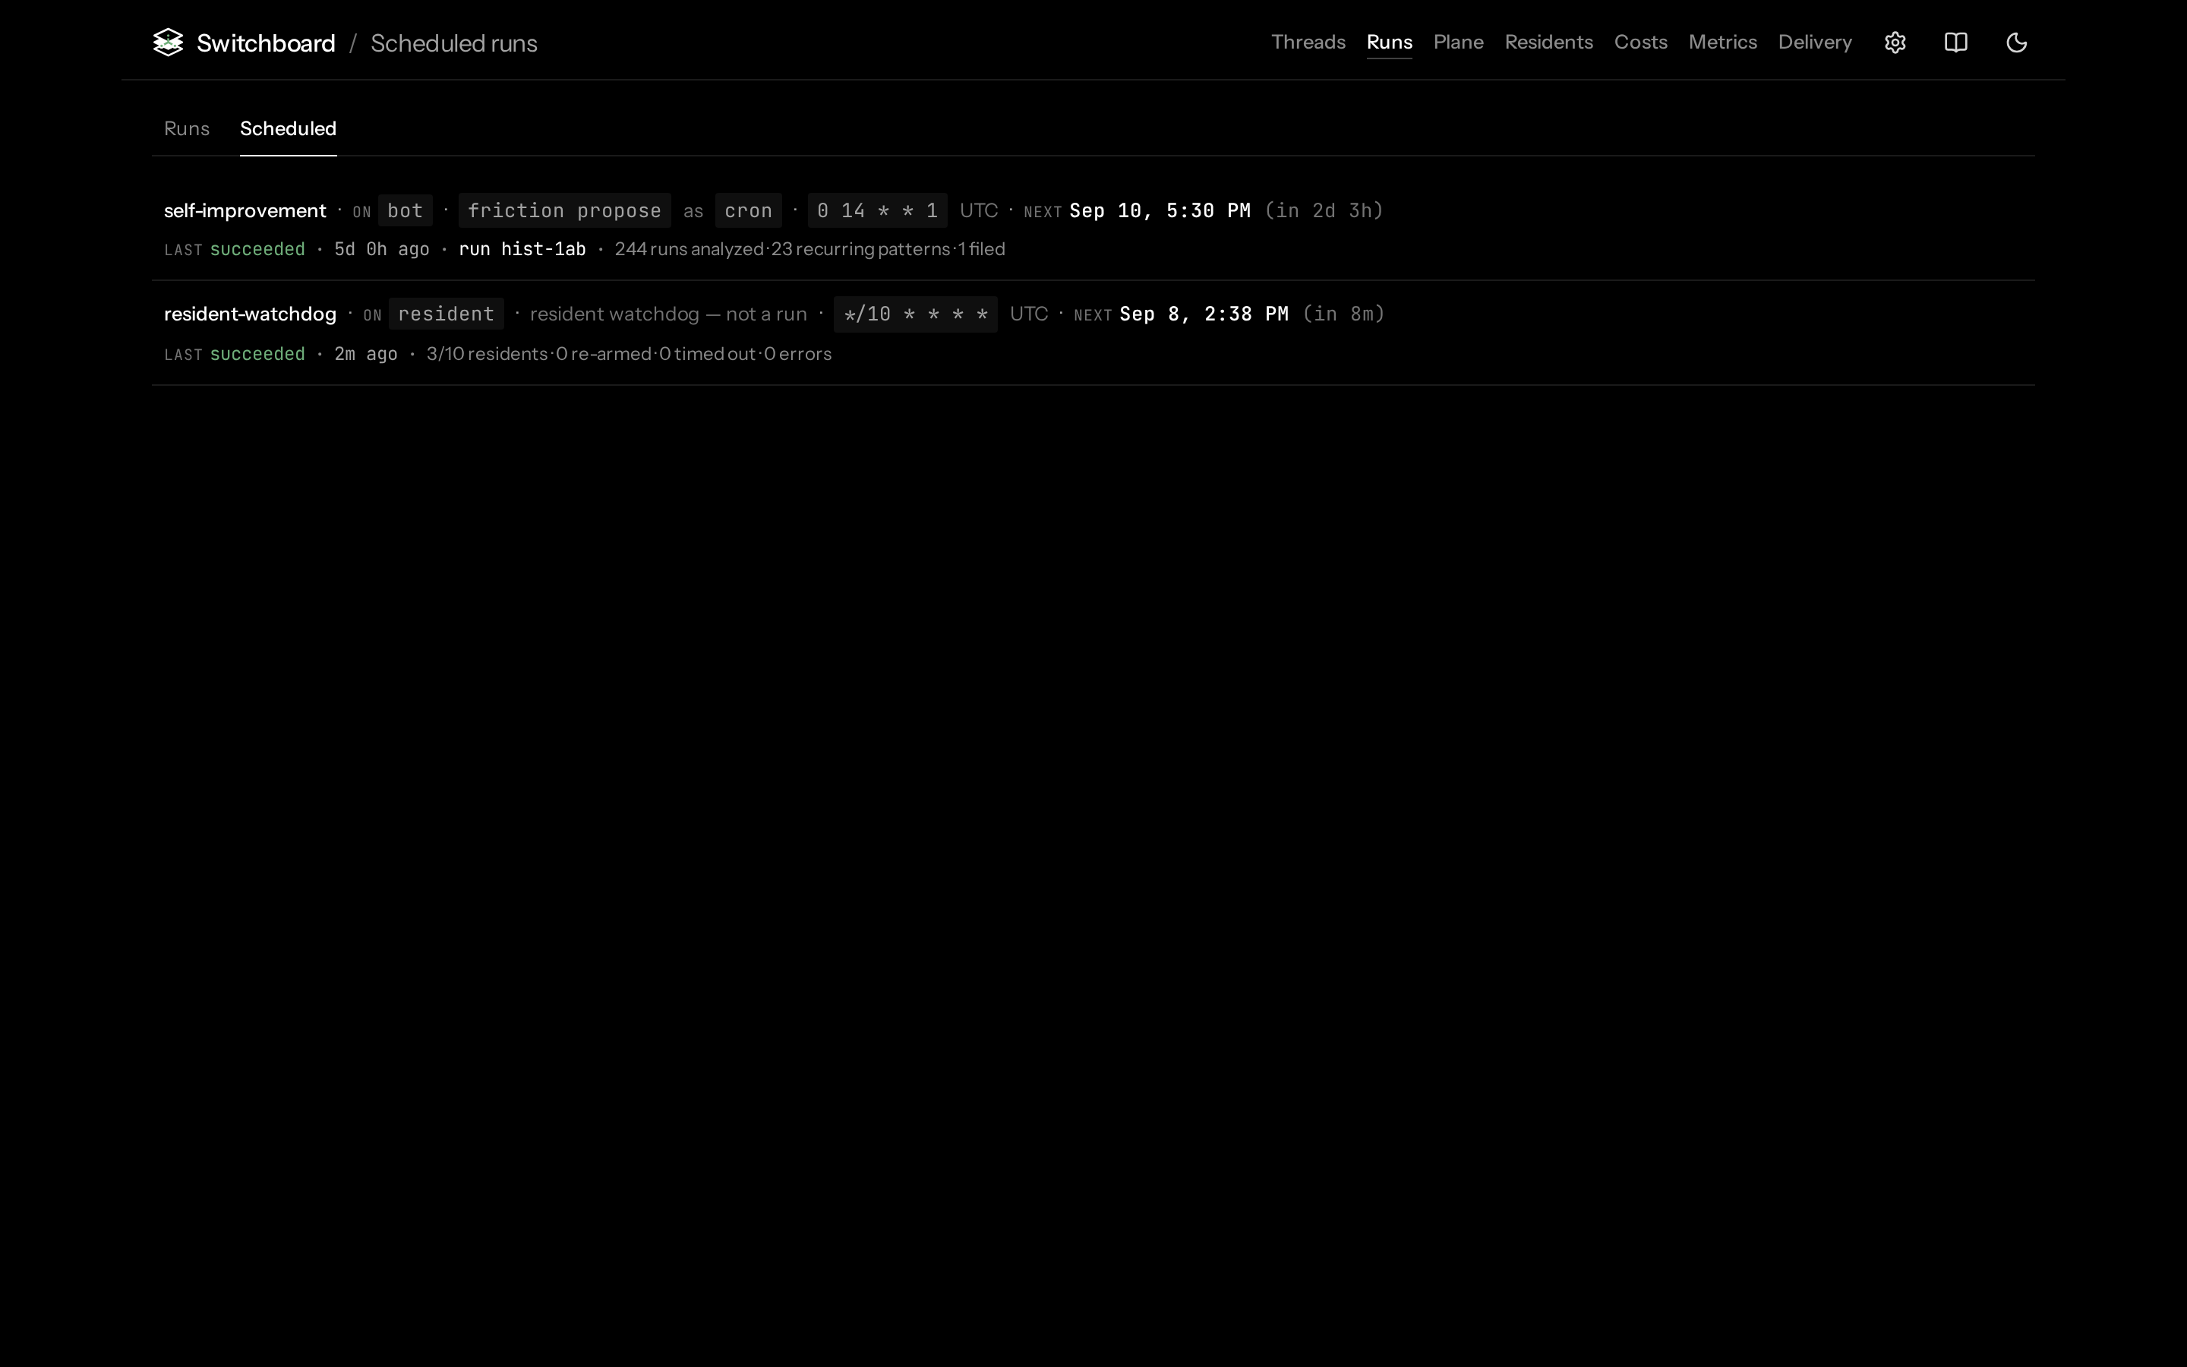Click the resident target chip
The width and height of the screenshot is (2187, 1367).
pos(447,314)
